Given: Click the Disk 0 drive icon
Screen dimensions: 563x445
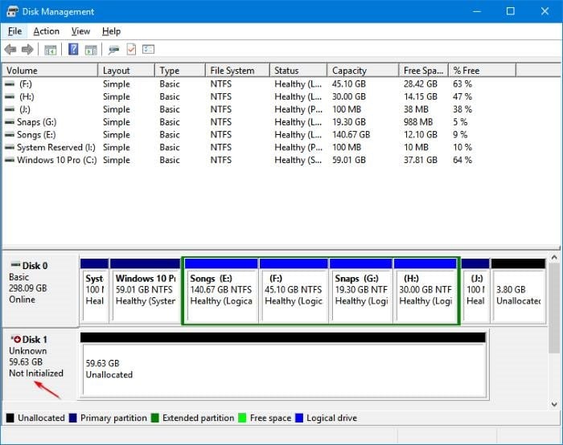Looking at the screenshot, I should pyautogui.click(x=15, y=265).
